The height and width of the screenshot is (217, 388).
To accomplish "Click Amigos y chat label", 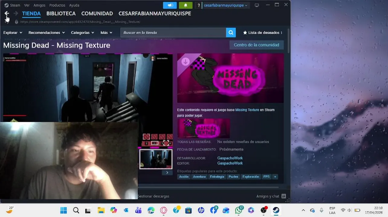I will click(268, 196).
